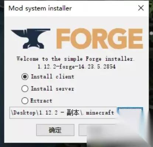This screenshot has height=147, width=153.
Task: Click the partly hidden button beside 确定
Action: pos(97,130)
